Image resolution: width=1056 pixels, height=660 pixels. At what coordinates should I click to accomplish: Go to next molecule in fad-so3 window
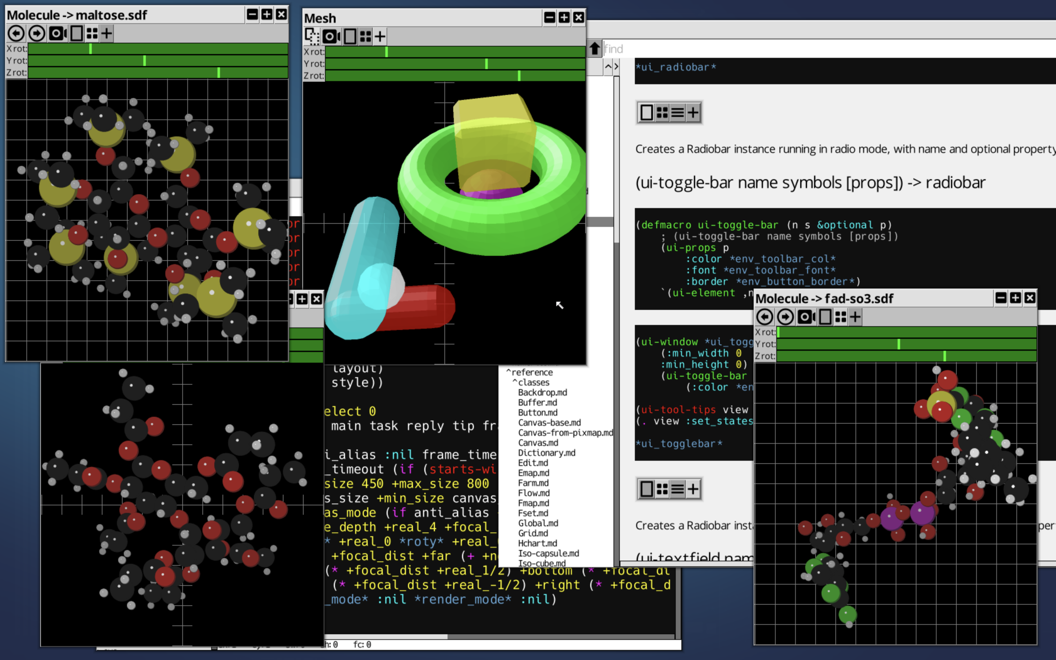(785, 317)
